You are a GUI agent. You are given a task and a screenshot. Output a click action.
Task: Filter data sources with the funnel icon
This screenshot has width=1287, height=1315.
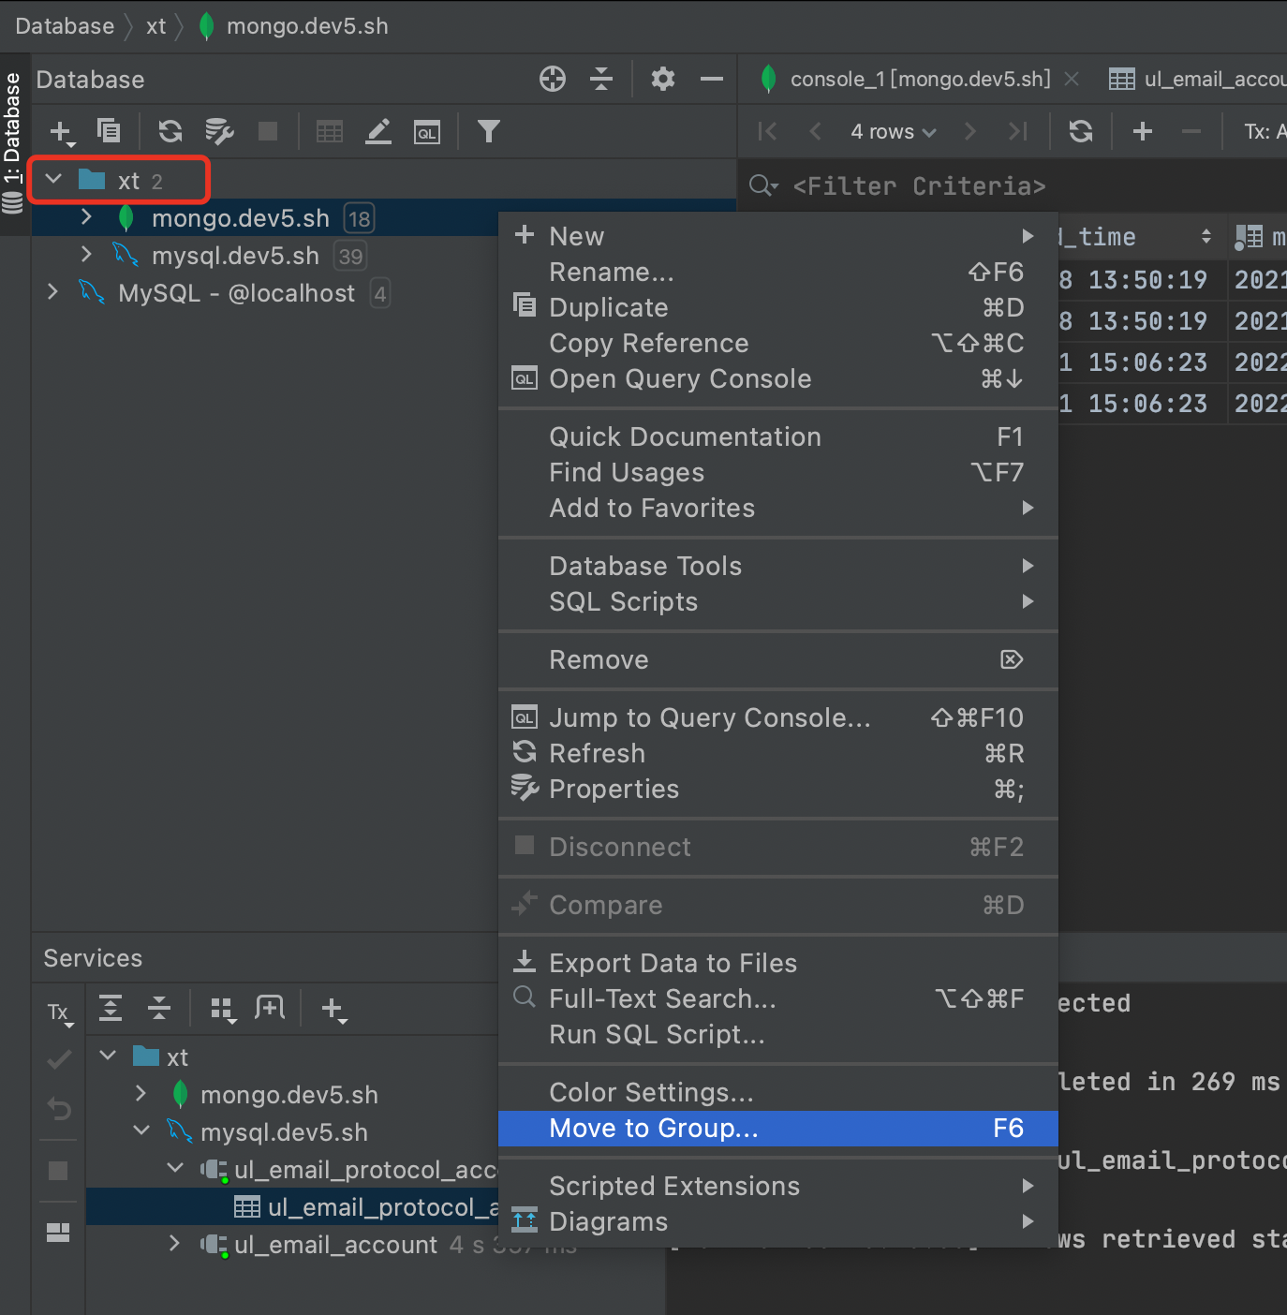point(487,131)
